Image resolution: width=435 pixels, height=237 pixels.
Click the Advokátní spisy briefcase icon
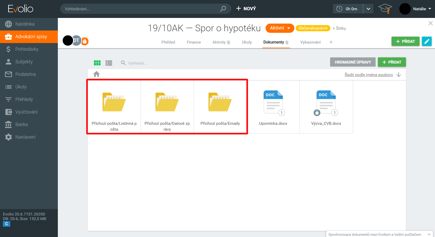click(x=8, y=37)
